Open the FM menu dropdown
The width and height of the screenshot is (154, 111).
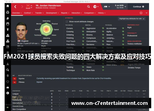[107, 7]
